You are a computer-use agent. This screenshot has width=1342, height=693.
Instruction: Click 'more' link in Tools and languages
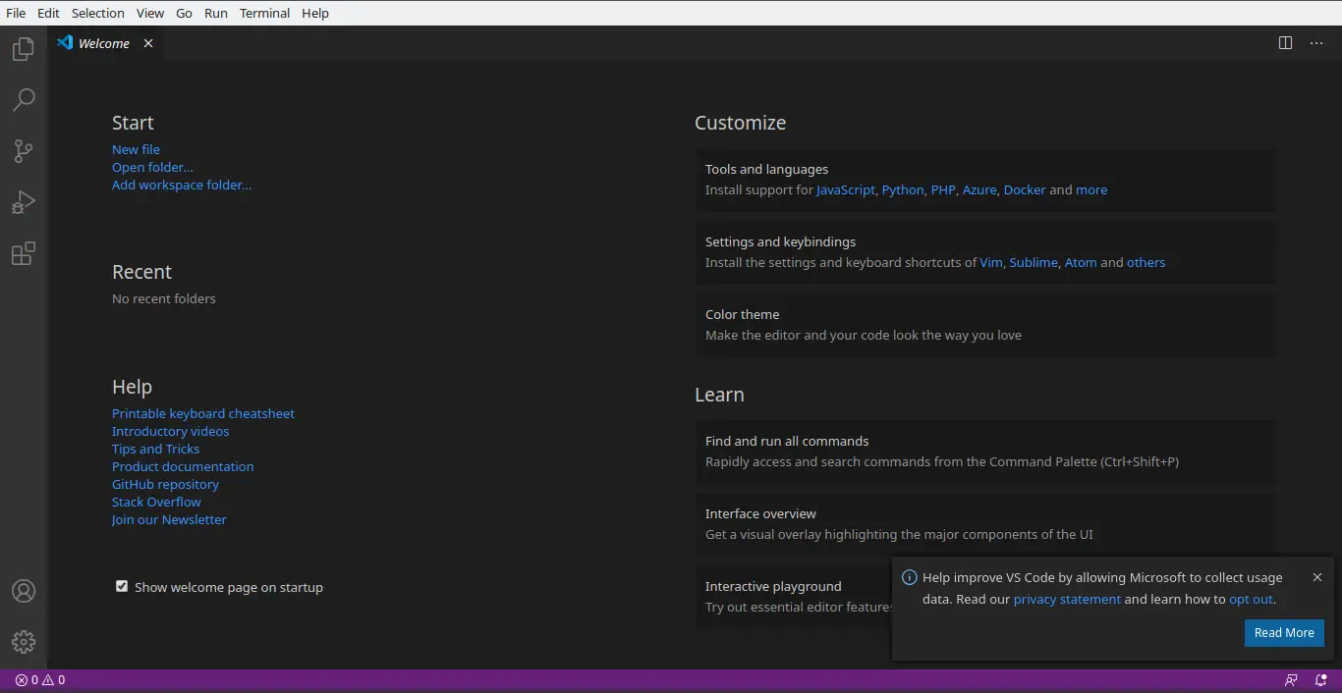pos(1091,189)
